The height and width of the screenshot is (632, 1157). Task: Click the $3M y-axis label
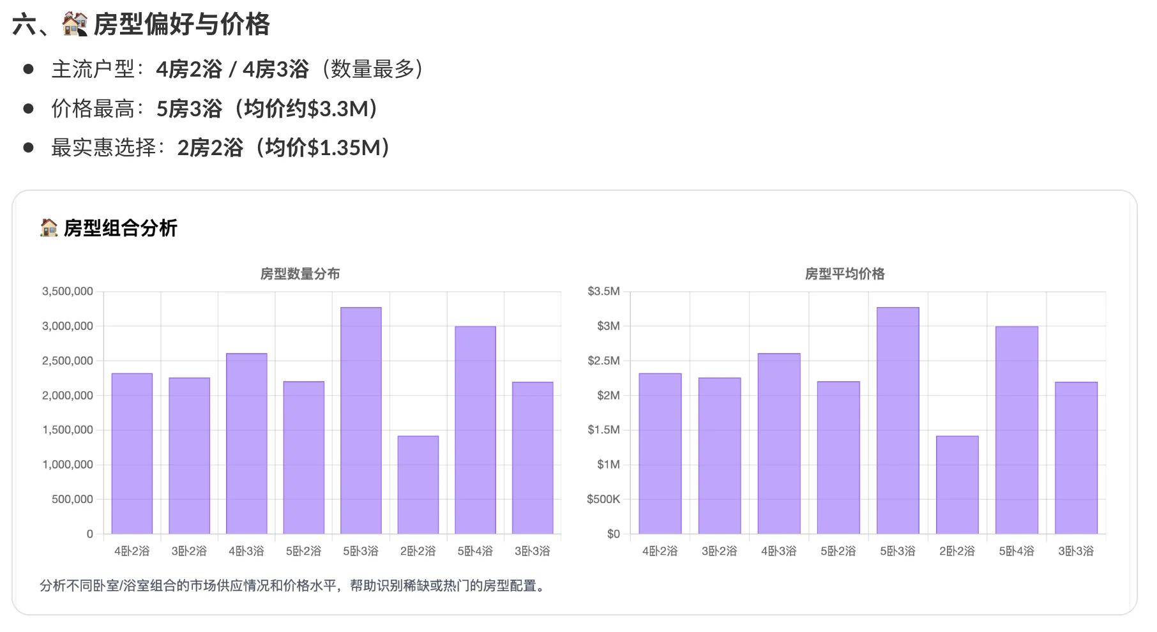[609, 326]
